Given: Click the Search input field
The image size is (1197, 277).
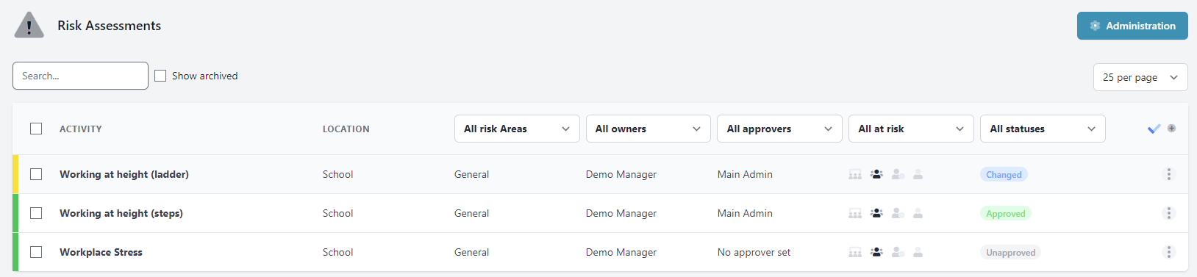Looking at the screenshot, I should coord(80,76).
